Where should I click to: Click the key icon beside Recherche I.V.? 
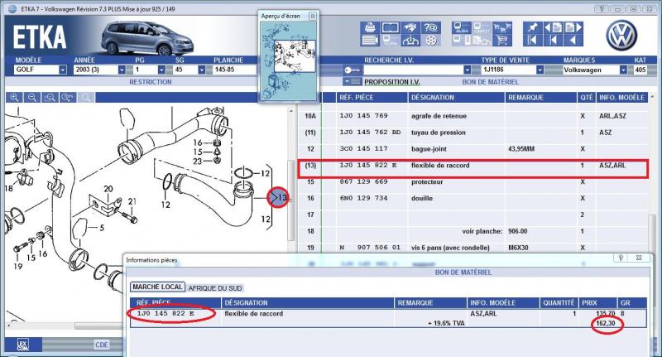coord(352,70)
